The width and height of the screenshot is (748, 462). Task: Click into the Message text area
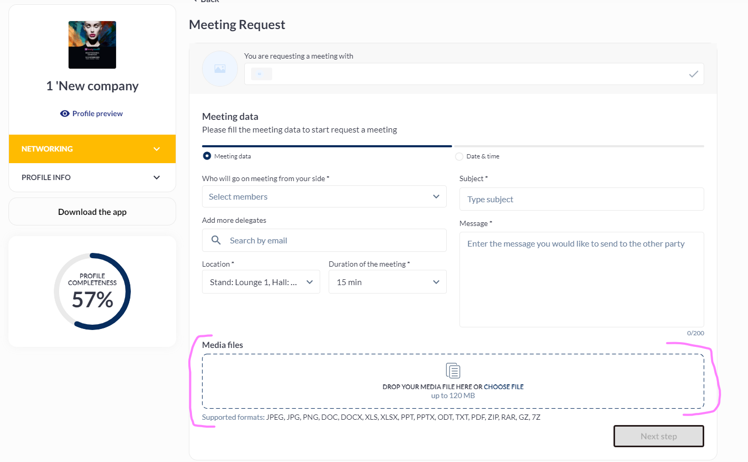pyautogui.click(x=581, y=279)
